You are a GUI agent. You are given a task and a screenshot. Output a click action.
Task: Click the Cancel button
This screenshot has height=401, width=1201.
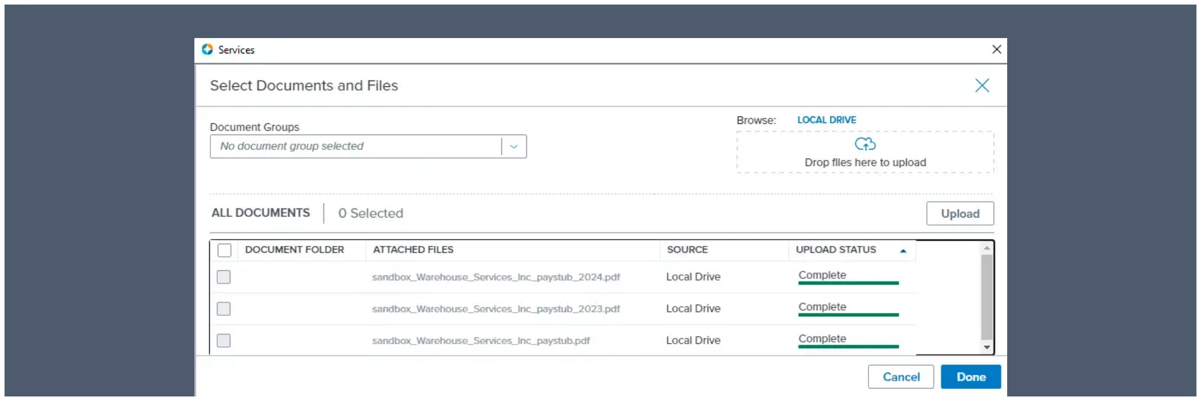(900, 377)
